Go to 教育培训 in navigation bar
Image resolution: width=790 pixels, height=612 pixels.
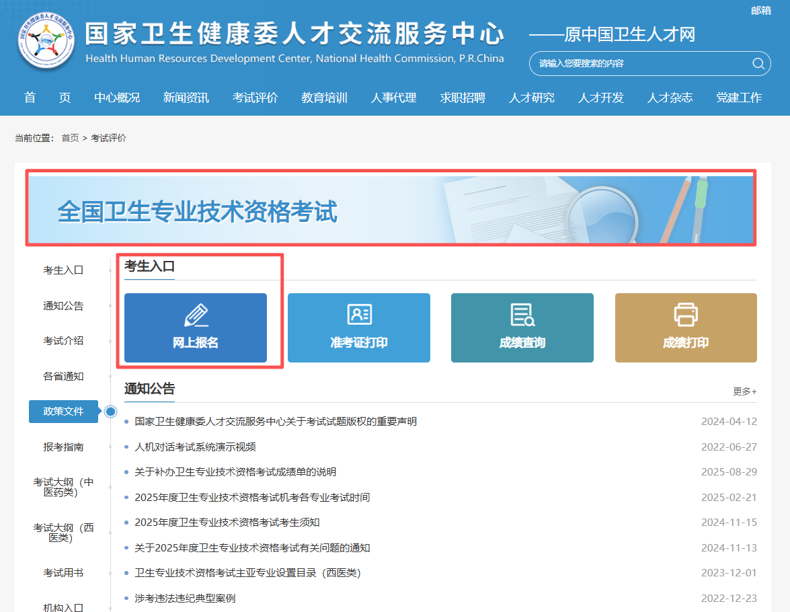pyautogui.click(x=324, y=98)
